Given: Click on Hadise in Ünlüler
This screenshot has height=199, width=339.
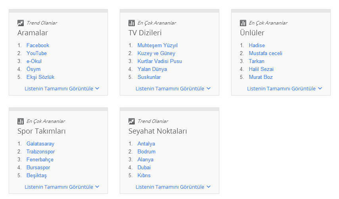Looking at the screenshot, I should 257,45.
